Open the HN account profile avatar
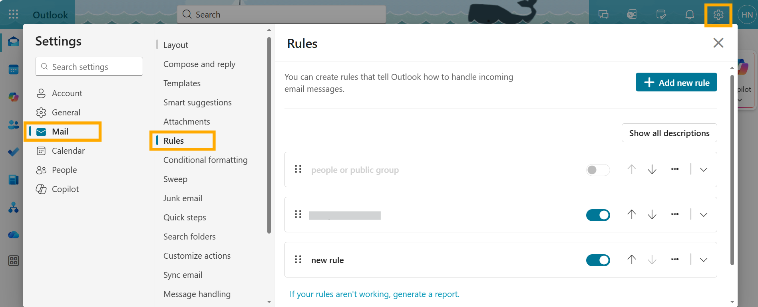Viewport: 758px width, 307px height. coord(747,15)
